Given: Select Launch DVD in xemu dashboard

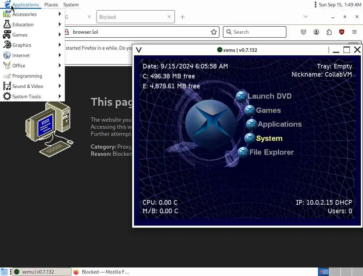Looking at the screenshot, I should [269, 96].
